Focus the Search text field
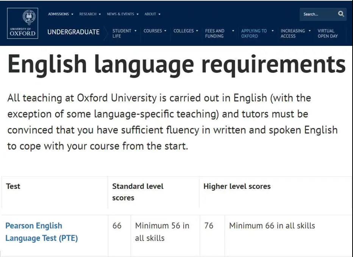Screen dimensions: 353x257 (x=318, y=14)
